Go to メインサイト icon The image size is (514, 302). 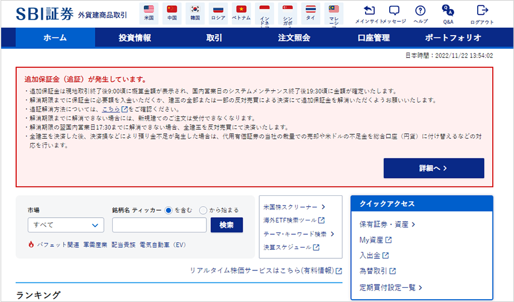(x=369, y=11)
